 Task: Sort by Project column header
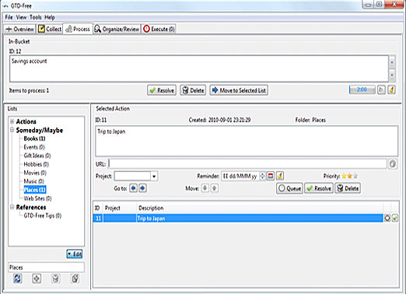tap(120, 208)
